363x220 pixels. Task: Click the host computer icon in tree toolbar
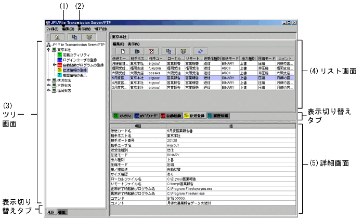tap(56, 37)
